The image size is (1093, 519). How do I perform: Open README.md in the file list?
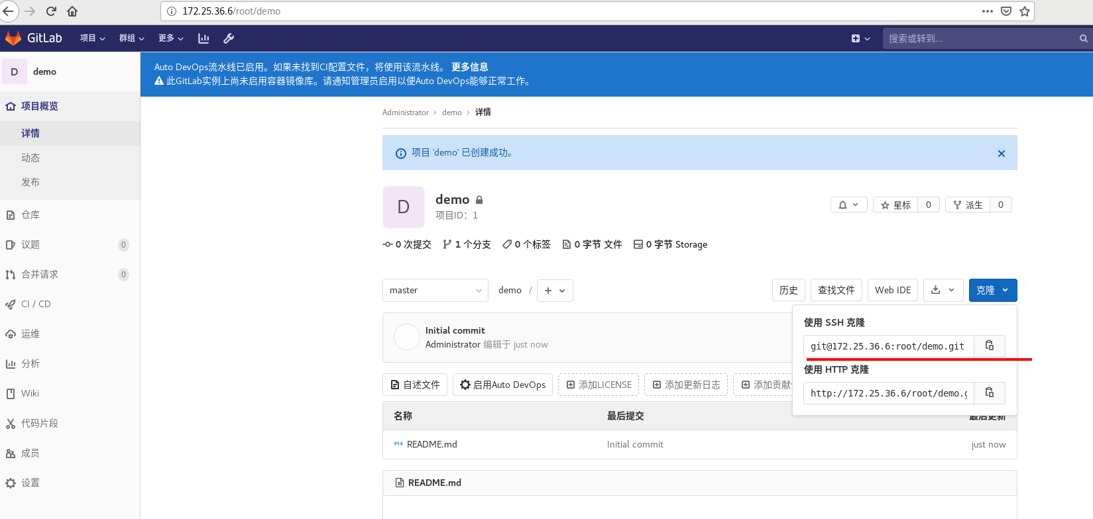(x=432, y=444)
